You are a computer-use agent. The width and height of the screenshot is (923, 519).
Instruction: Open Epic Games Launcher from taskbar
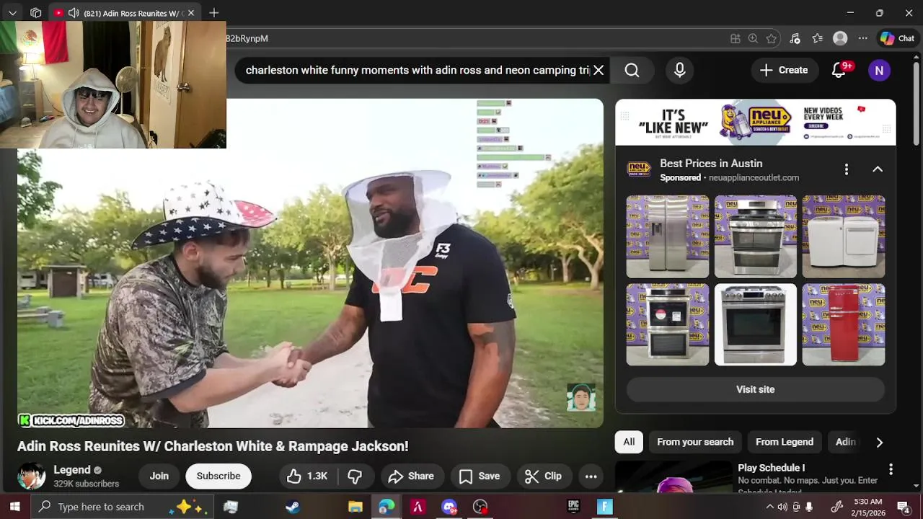573,507
